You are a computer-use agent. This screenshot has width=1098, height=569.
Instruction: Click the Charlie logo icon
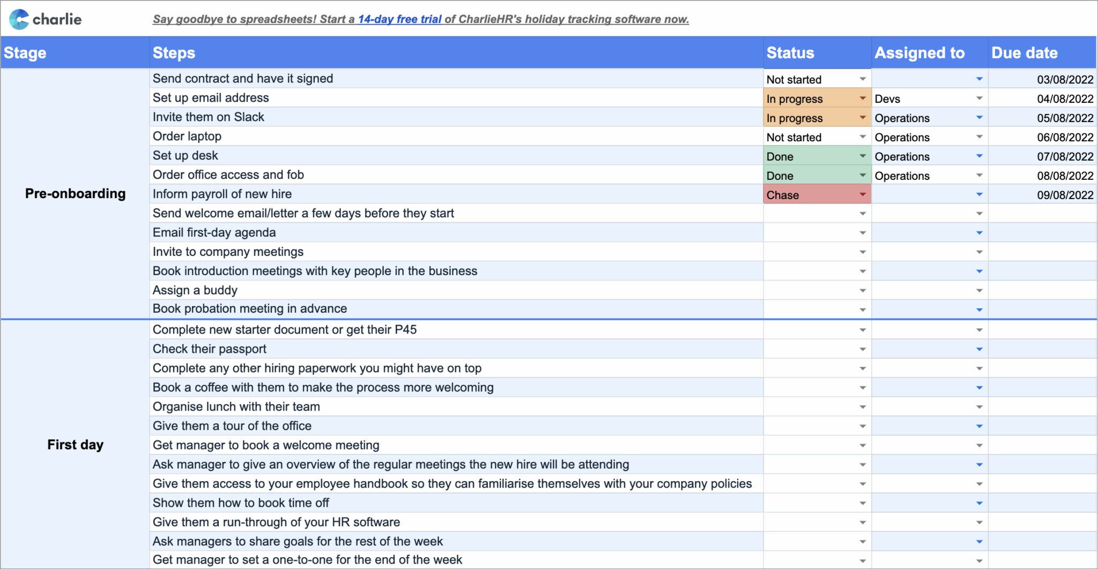click(x=20, y=19)
